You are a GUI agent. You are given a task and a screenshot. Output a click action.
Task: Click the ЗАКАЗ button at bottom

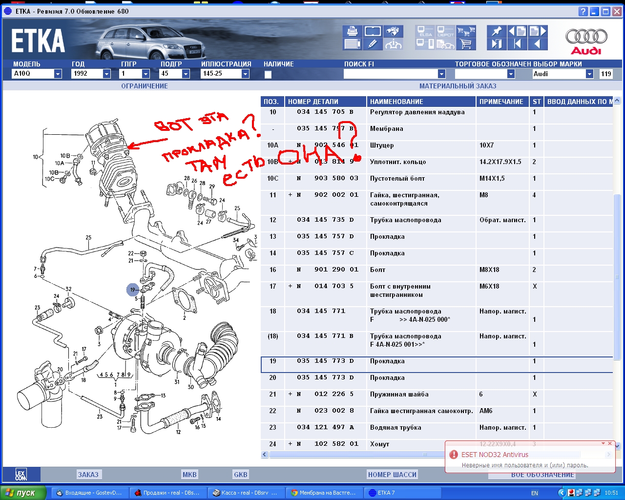88,475
